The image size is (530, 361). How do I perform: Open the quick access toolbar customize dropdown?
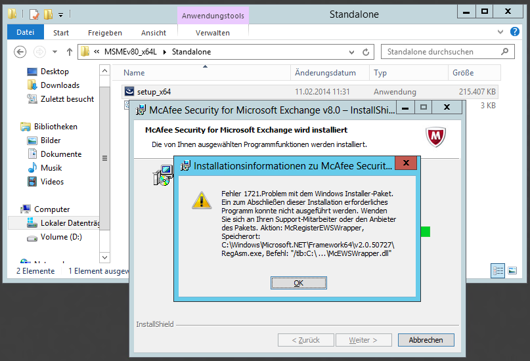[x=61, y=14]
